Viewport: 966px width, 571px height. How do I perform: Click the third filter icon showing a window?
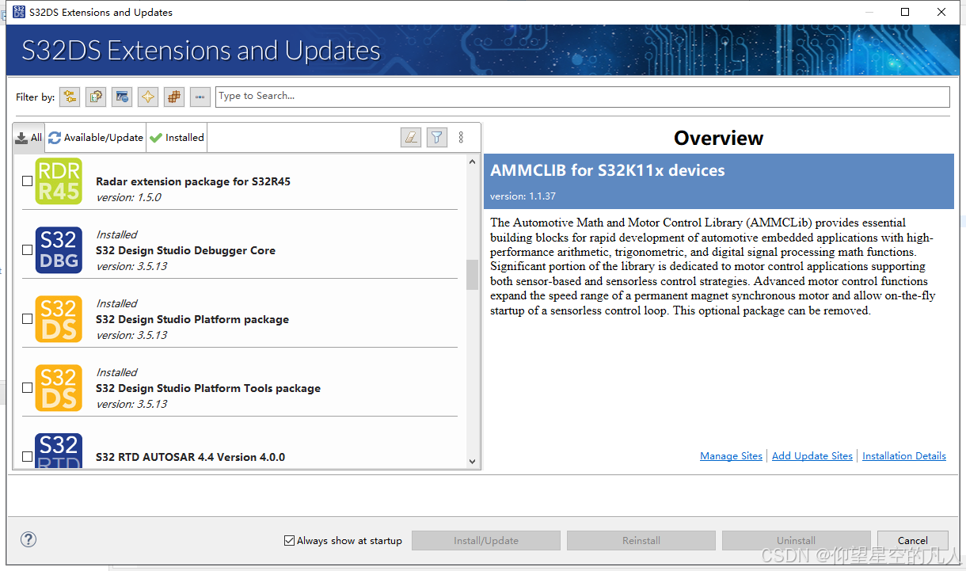click(x=122, y=97)
